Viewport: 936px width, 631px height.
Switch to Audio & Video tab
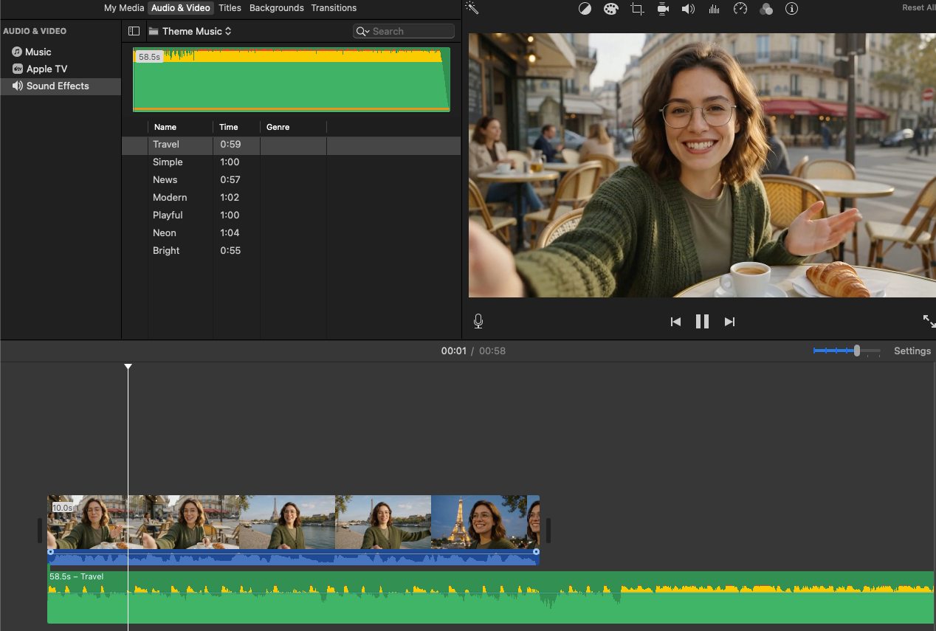tap(181, 8)
